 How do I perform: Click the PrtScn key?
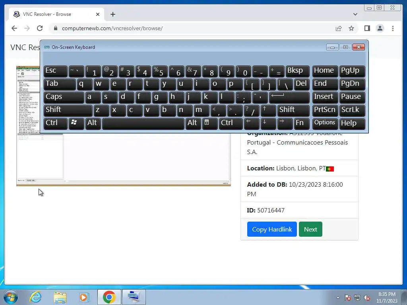pyautogui.click(x=325, y=110)
